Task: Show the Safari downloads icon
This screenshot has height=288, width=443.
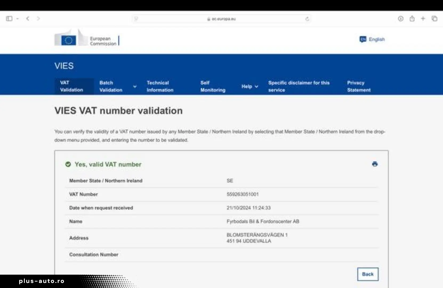Action: 400,19
